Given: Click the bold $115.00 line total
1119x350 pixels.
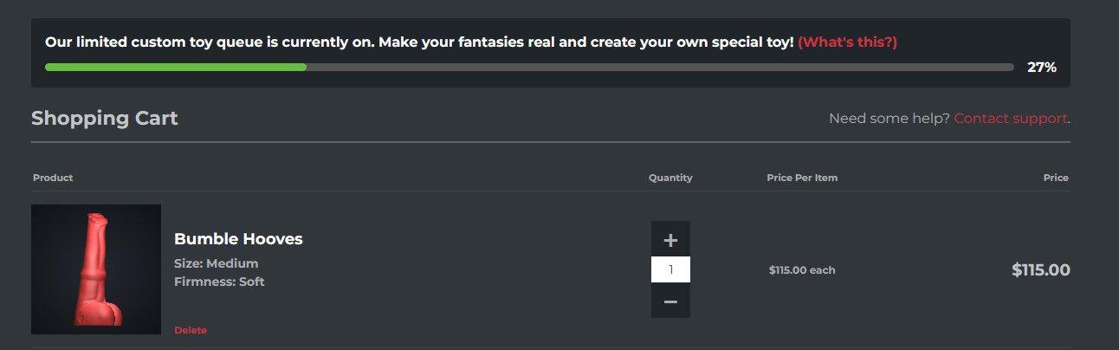Looking at the screenshot, I should [1041, 270].
